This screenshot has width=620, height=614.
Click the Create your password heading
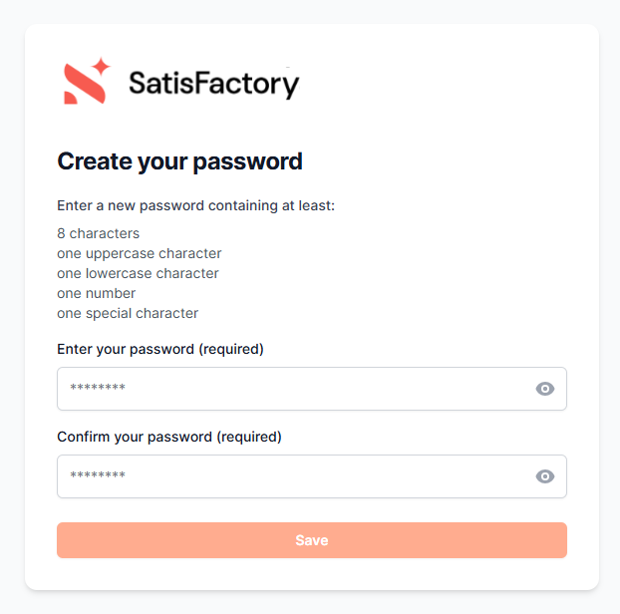point(179,161)
